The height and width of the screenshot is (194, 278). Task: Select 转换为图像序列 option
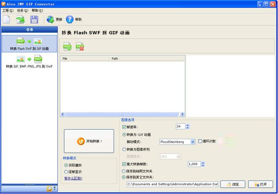[x=136, y=149]
